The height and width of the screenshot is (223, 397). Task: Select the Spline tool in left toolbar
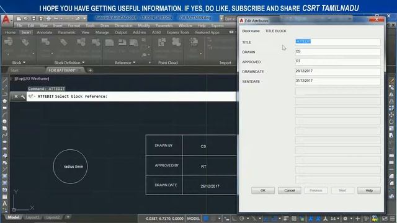pos(4,135)
